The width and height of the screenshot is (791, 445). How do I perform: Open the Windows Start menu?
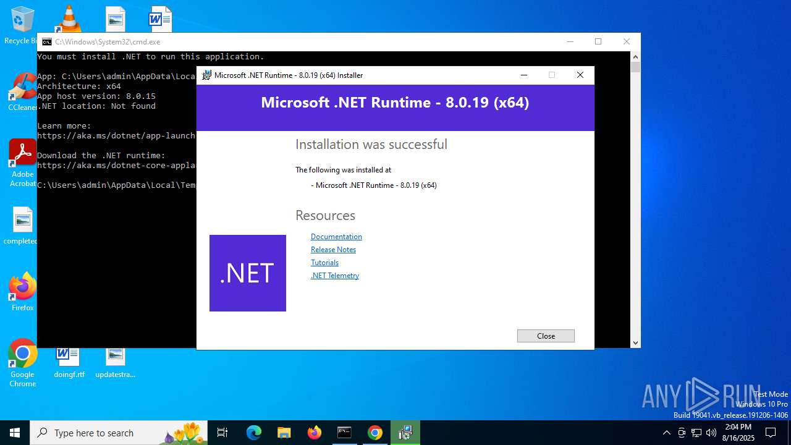[x=15, y=433]
